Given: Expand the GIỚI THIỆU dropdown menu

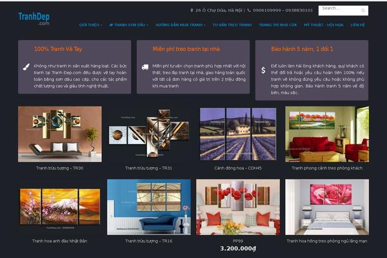Looking at the screenshot, I should (x=90, y=25).
